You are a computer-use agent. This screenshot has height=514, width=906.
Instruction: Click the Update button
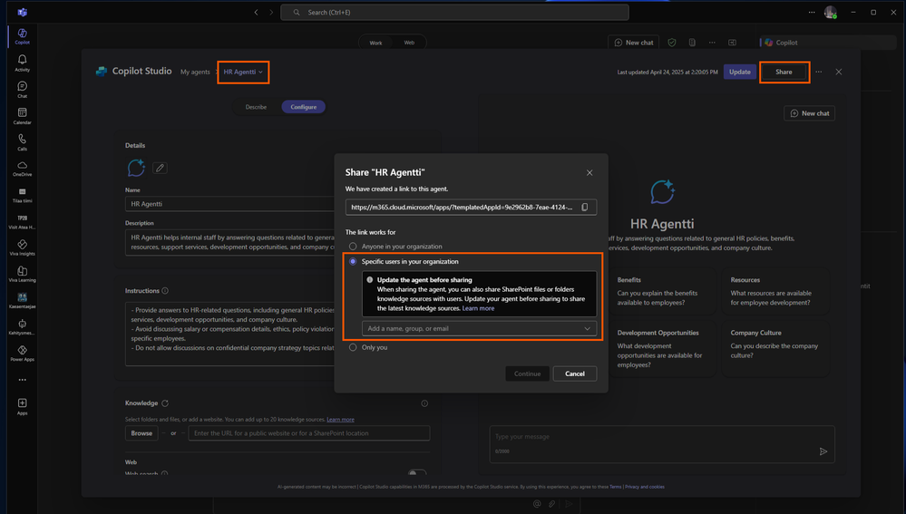[740, 72]
